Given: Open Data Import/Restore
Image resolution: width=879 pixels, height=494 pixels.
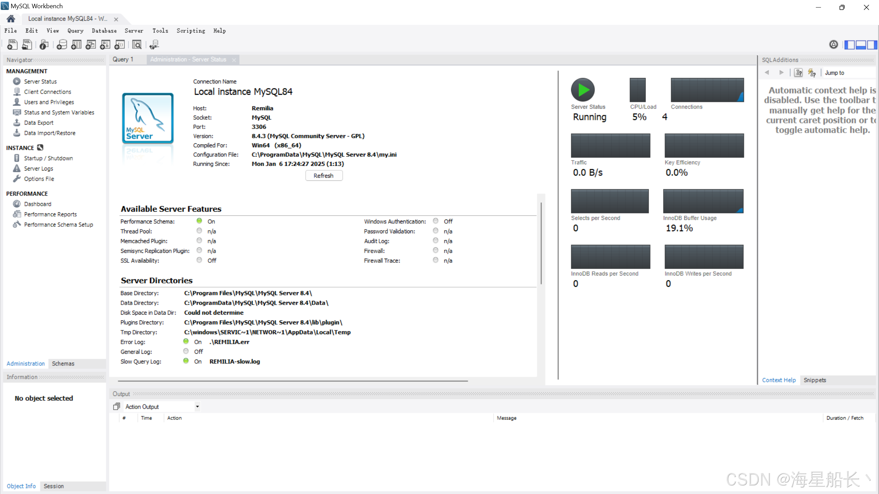Looking at the screenshot, I should click(x=49, y=133).
